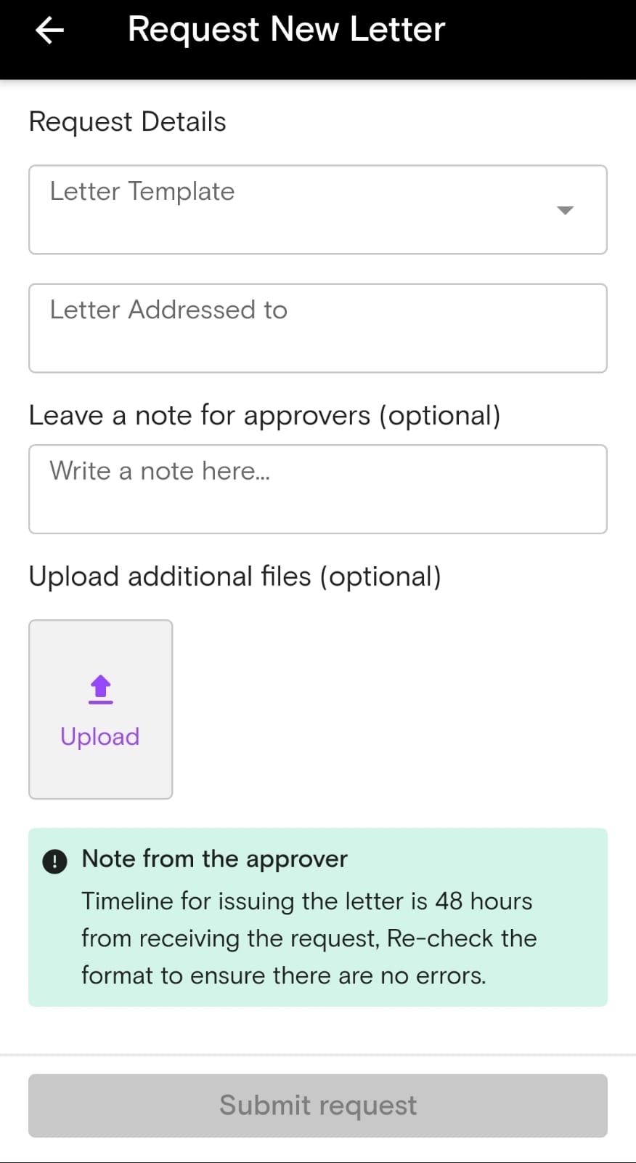Tap the purple Upload text label
This screenshot has height=1163, width=636.
[x=100, y=737]
